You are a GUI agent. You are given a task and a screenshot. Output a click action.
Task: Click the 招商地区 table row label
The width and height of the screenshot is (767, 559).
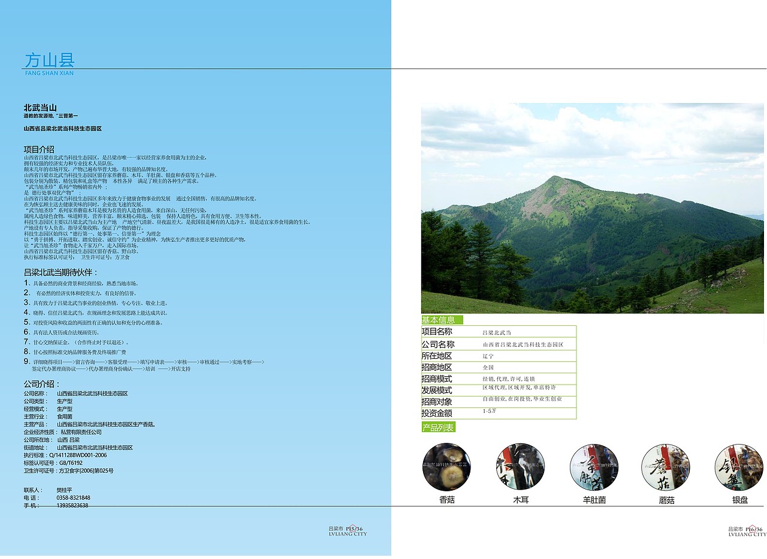(x=437, y=367)
